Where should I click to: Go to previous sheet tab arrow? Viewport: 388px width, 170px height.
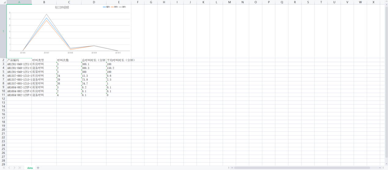pyautogui.click(x=9, y=168)
